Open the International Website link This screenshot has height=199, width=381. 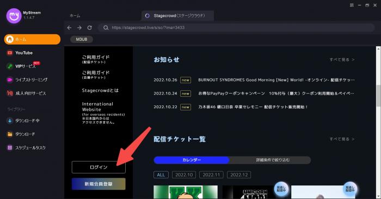coord(103,113)
